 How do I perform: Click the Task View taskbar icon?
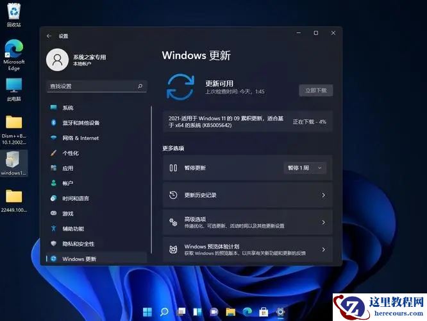click(181, 312)
